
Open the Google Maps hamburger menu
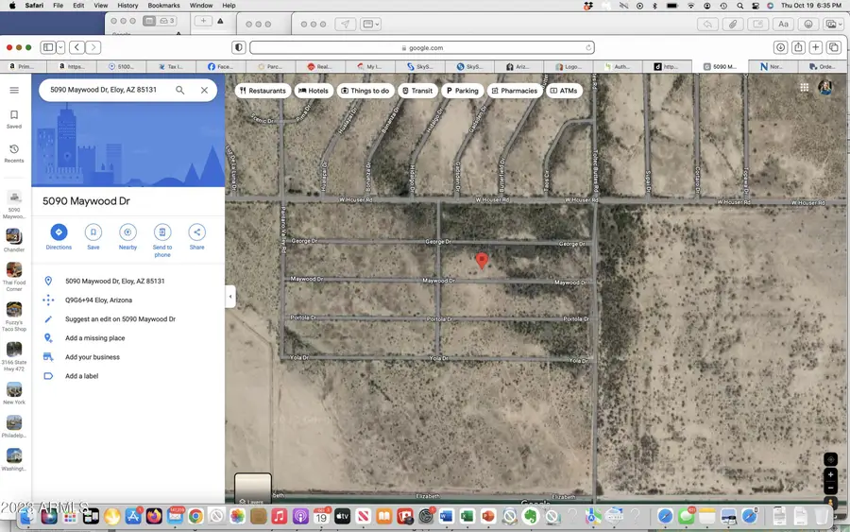pos(14,90)
